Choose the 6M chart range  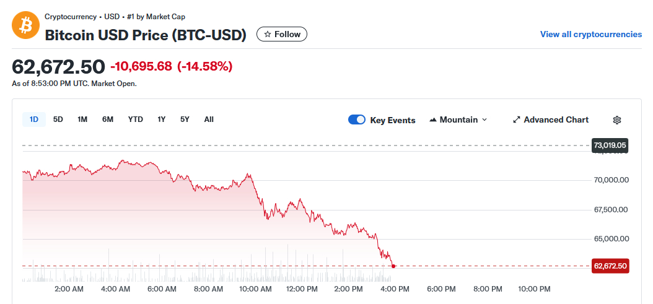(108, 119)
